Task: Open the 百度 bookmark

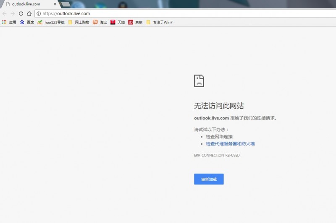Action: [27, 22]
